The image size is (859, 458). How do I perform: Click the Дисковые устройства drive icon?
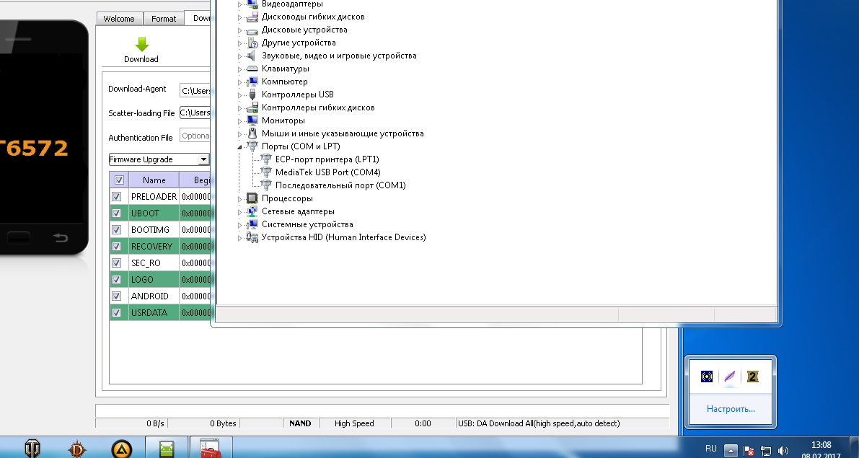[x=252, y=30]
